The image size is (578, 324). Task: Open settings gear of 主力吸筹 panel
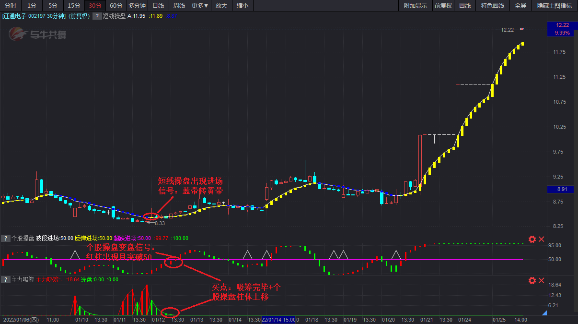pyautogui.click(x=532, y=280)
